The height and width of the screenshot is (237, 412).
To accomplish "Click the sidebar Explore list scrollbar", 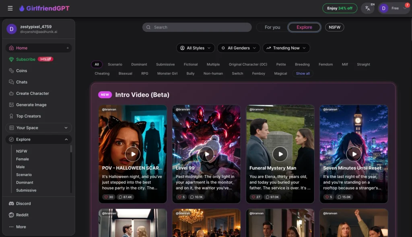I will pos(71,149).
